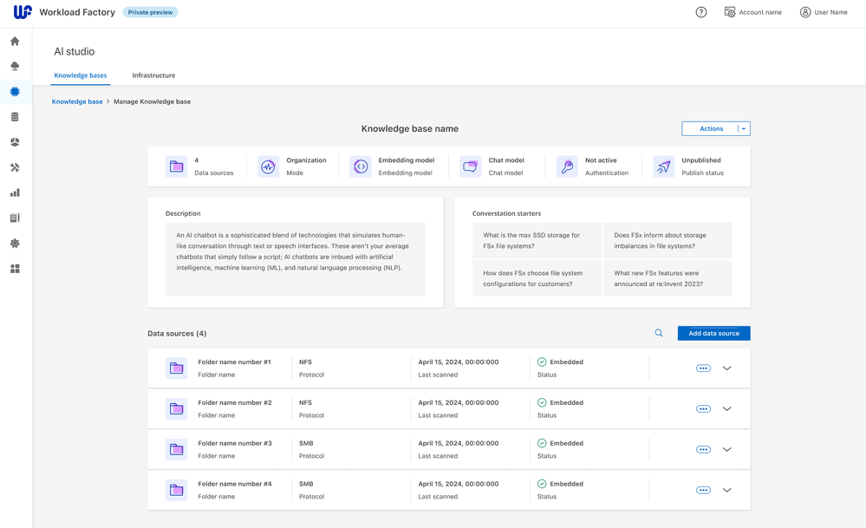Image resolution: width=866 pixels, height=528 pixels.
Task: Go to Home in the sidebar
Action: [15, 42]
